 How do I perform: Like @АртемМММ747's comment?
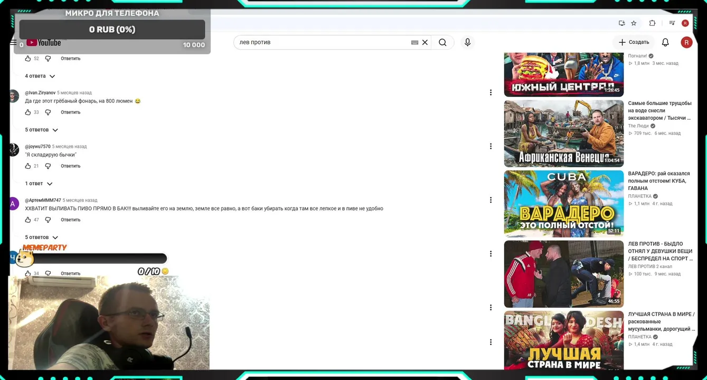click(28, 220)
